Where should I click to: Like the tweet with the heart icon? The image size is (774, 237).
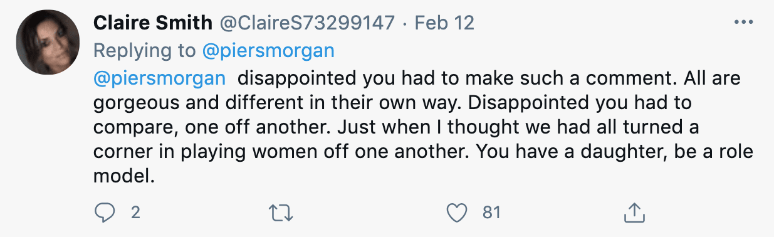pyautogui.click(x=458, y=213)
